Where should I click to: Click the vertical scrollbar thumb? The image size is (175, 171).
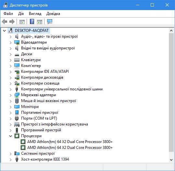(171, 92)
